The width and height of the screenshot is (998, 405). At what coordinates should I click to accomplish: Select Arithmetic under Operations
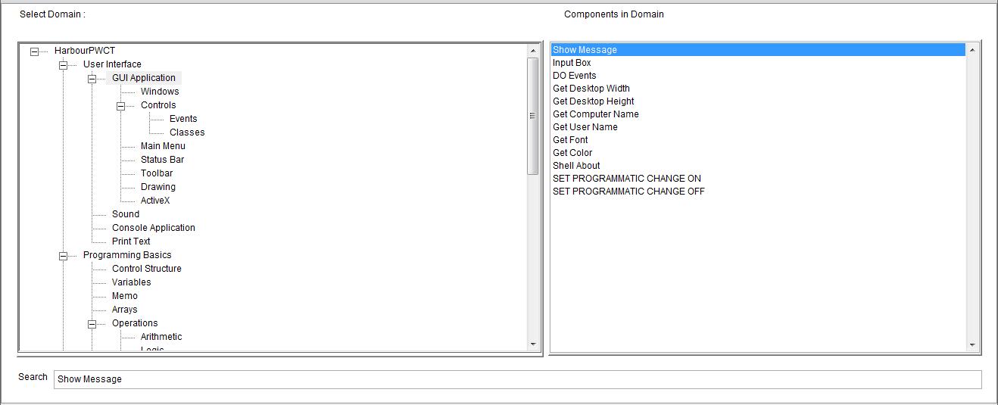coord(161,337)
